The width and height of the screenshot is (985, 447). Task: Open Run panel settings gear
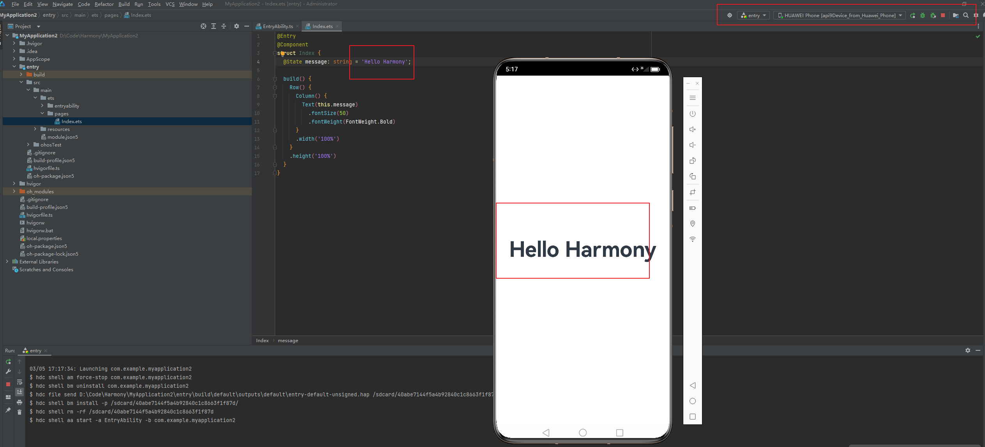(968, 350)
